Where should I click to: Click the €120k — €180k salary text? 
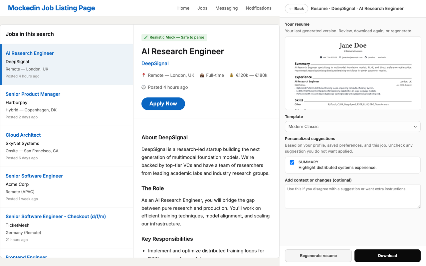pyautogui.click(x=252, y=75)
